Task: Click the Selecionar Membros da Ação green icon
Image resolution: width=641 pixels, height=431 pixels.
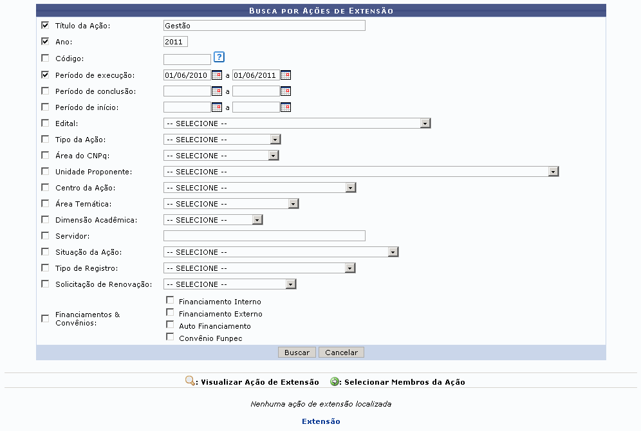Action: pyautogui.click(x=335, y=381)
